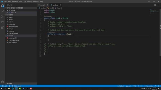Click the green Camtasia taskbar icon
The width and height of the screenshot is (161, 90).
click(x=20, y=88)
